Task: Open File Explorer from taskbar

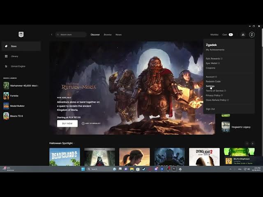Action: pos(132,169)
